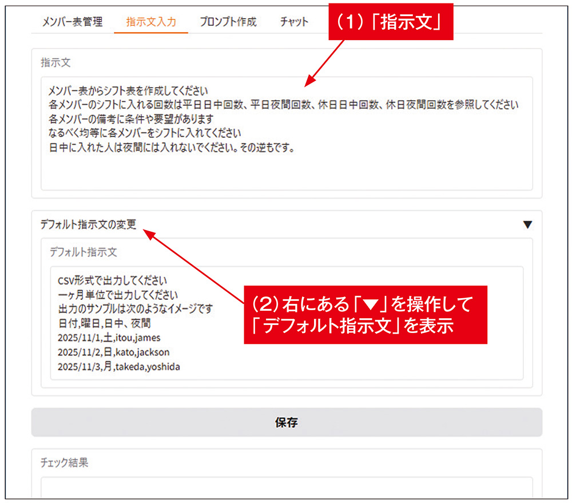Click the line 各メンバーの備考に条件や要望があります
The width and height of the screenshot is (572, 503).
[131, 118]
